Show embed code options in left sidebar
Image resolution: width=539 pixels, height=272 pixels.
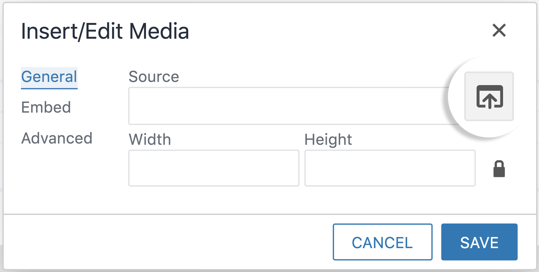46,107
